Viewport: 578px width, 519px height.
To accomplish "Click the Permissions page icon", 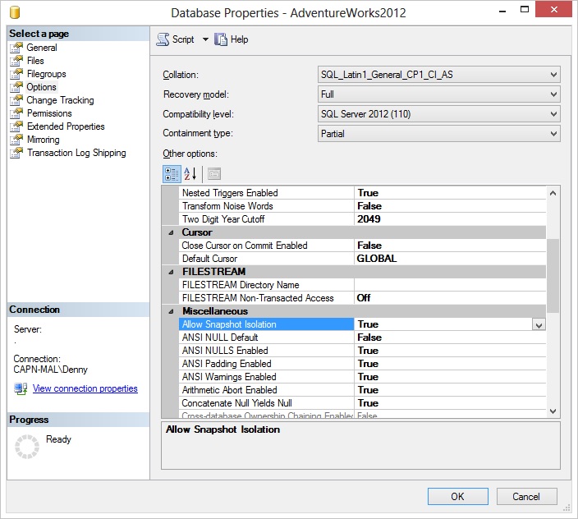I will click(x=16, y=113).
